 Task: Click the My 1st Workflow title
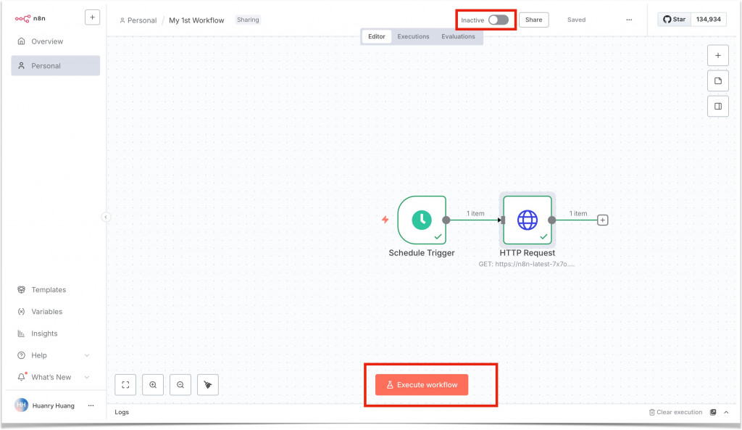pyautogui.click(x=196, y=20)
